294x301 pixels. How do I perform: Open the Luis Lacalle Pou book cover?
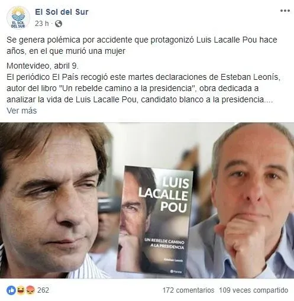click(x=154, y=221)
